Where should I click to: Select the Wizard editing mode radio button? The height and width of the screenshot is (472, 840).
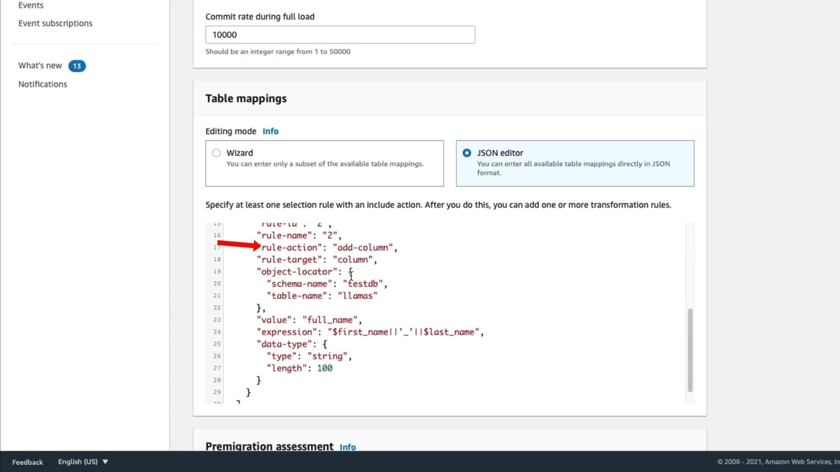[217, 153]
